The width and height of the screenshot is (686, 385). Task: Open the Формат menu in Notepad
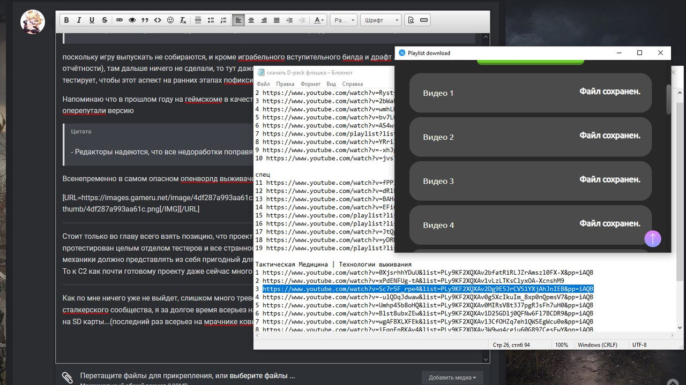pyautogui.click(x=310, y=84)
